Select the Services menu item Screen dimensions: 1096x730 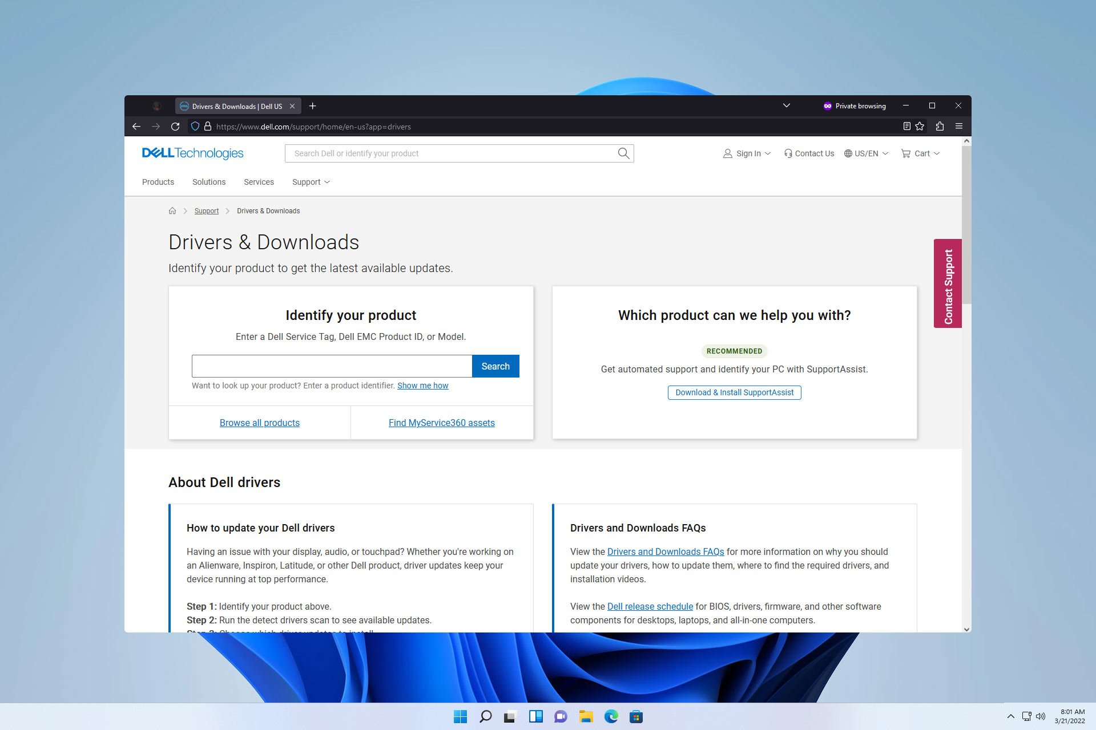coord(259,182)
